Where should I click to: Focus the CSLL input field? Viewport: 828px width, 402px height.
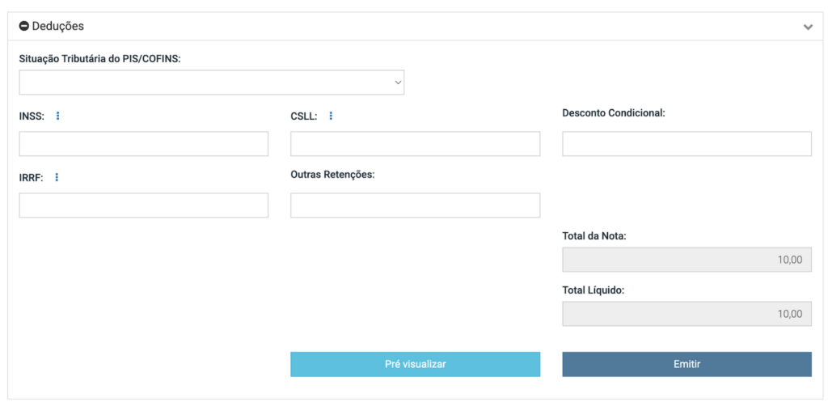[415, 144]
